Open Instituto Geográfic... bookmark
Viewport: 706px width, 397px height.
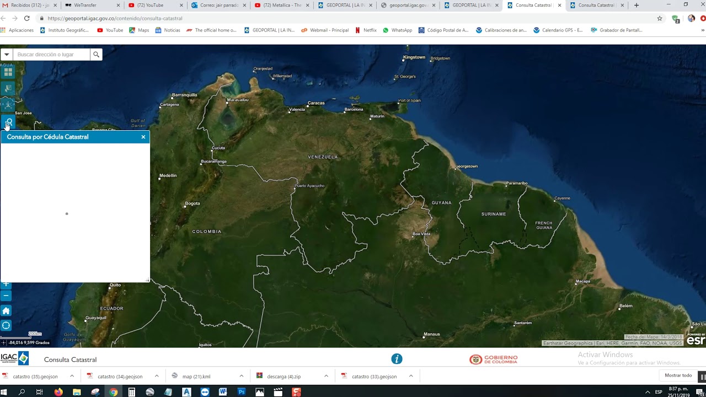pos(65,30)
